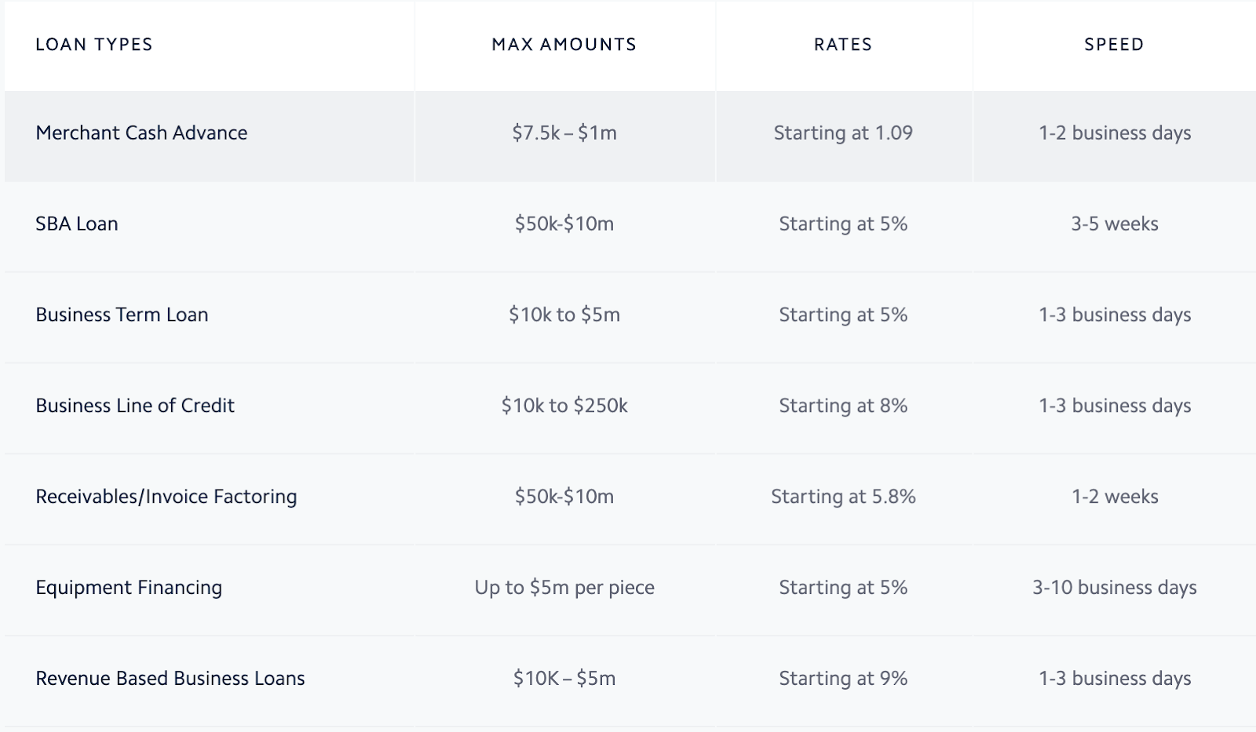The width and height of the screenshot is (1256, 732).
Task: Click the 1-2 weeks speed cell
Action: (x=1115, y=497)
